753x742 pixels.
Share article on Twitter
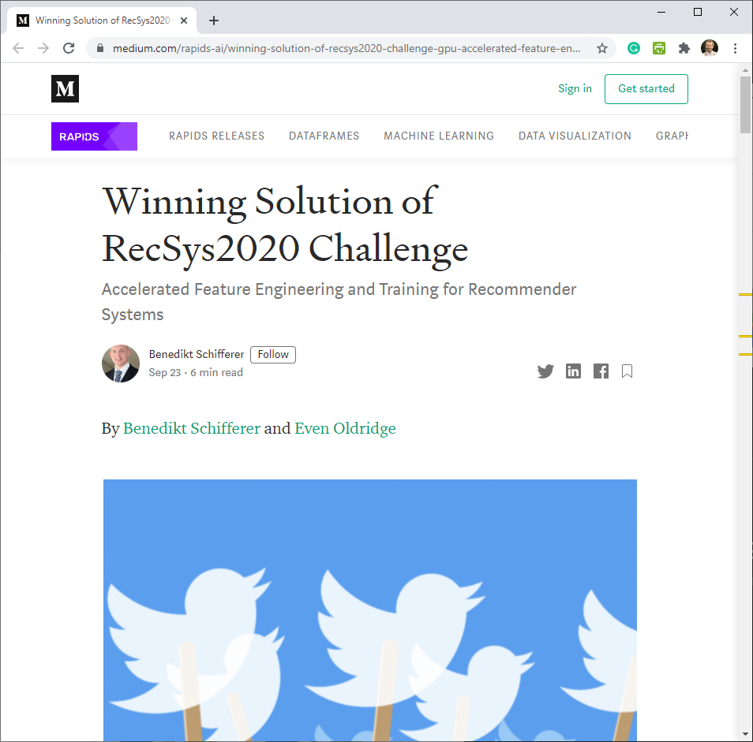click(545, 371)
